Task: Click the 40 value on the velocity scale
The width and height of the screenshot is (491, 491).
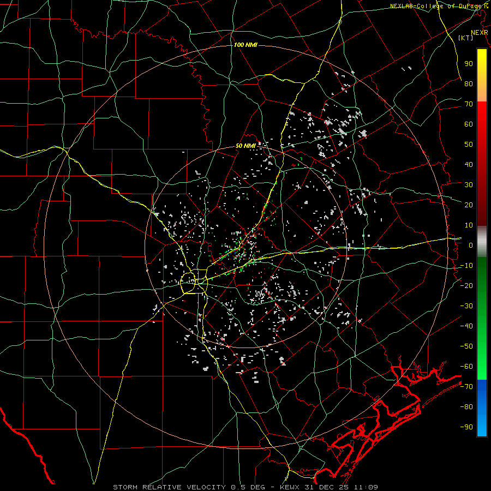Action: point(469,165)
